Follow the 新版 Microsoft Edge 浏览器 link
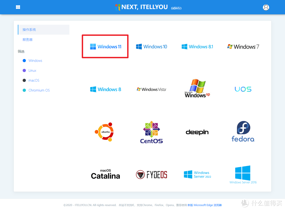The height and width of the screenshot is (210, 285). pyautogui.click(x=205, y=205)
